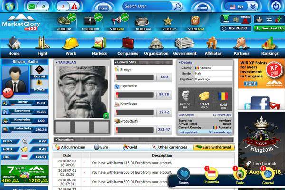Click the green B badge on portrait
This screenshot has width=285, height=190.
(x=106, y=115)
